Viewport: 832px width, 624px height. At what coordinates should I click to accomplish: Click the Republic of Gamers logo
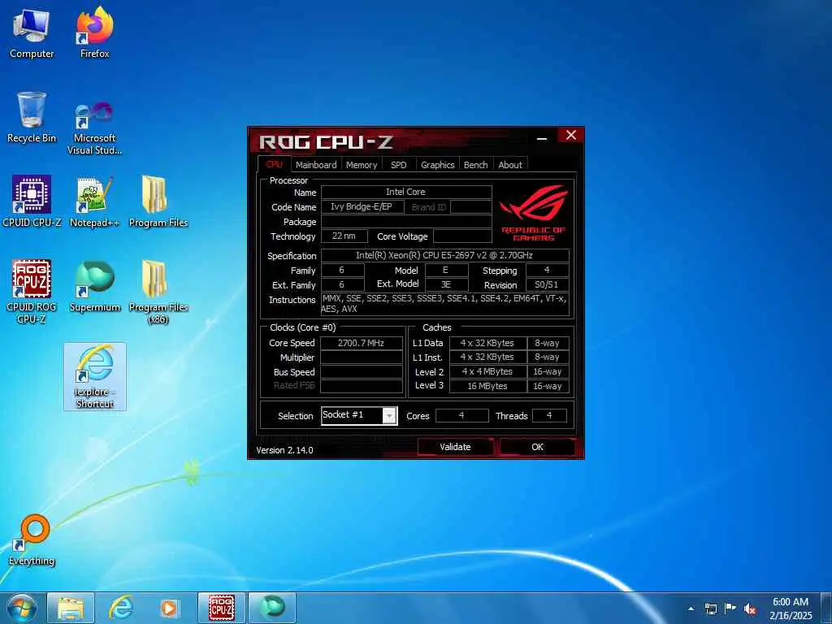534,213
